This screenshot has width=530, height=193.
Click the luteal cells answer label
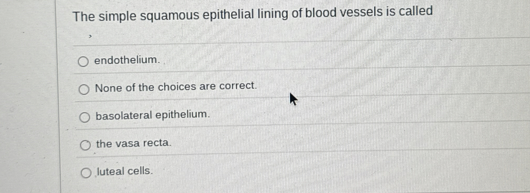pos(124,172)
